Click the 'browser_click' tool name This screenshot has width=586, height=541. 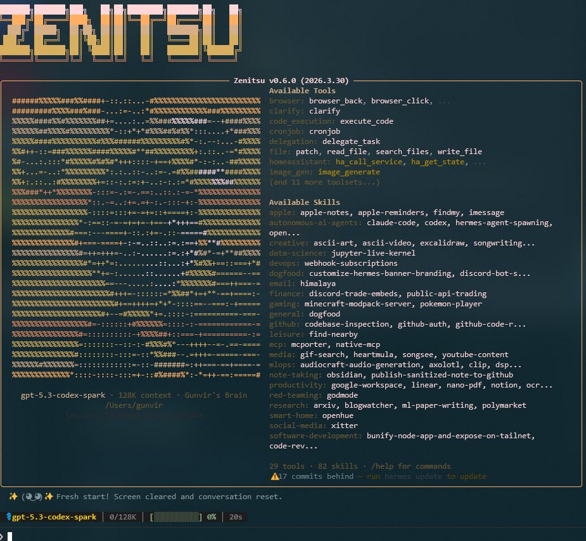click(400, 101)
